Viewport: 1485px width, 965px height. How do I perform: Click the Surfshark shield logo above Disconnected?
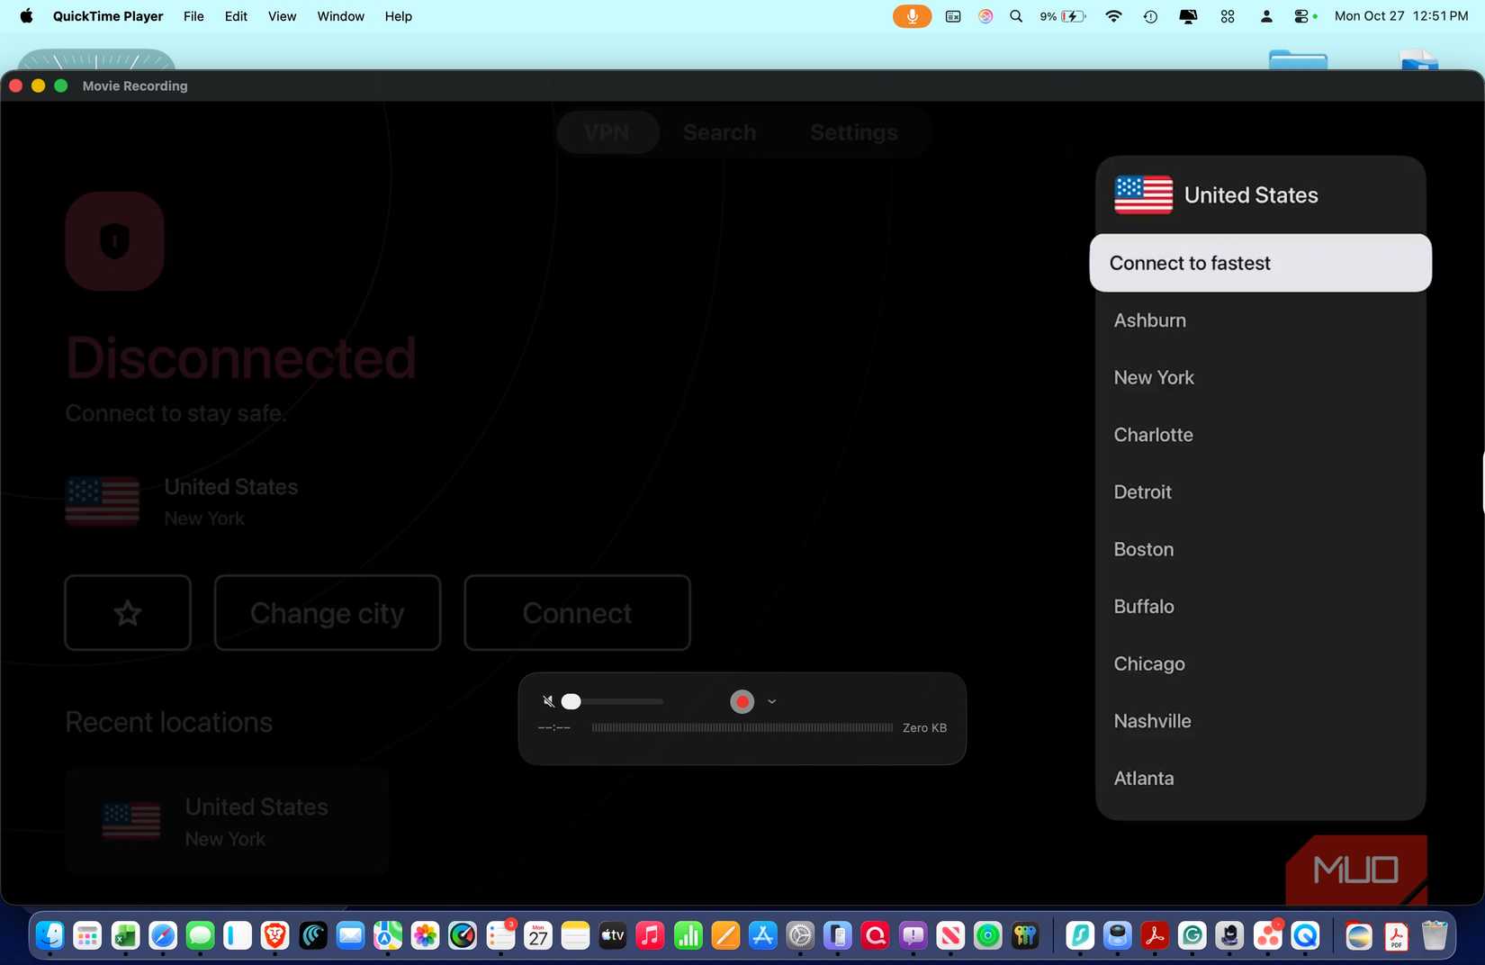pos(114,240)
